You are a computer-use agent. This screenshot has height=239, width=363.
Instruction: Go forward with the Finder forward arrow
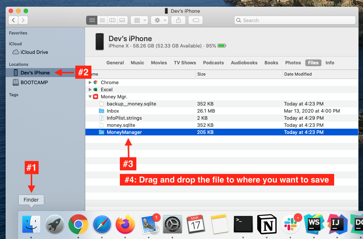(x=23, y=20)
